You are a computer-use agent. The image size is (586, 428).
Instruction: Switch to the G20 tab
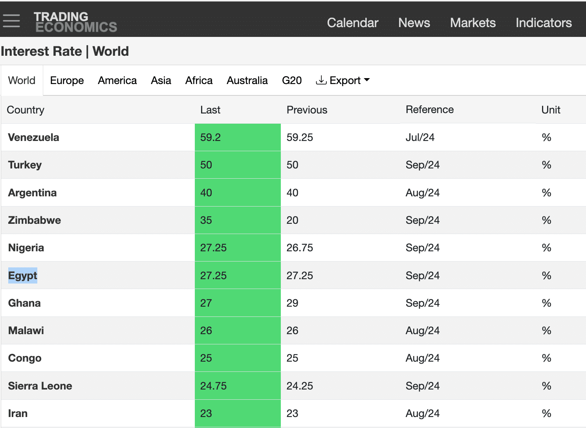[x=292, y=80]
